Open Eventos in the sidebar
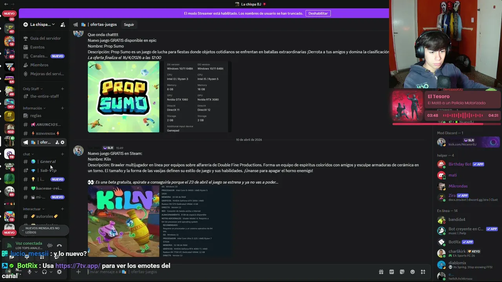502x282 pixels. click(44, 47)
